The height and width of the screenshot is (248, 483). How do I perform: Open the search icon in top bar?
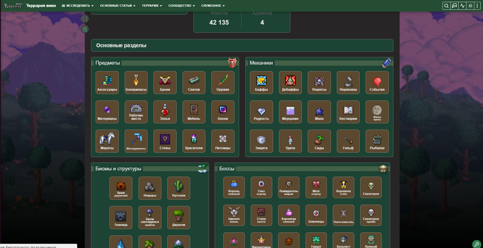click(x=446, y=6)
